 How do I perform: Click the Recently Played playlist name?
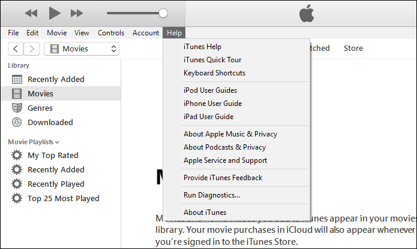(x=56, y=184)
